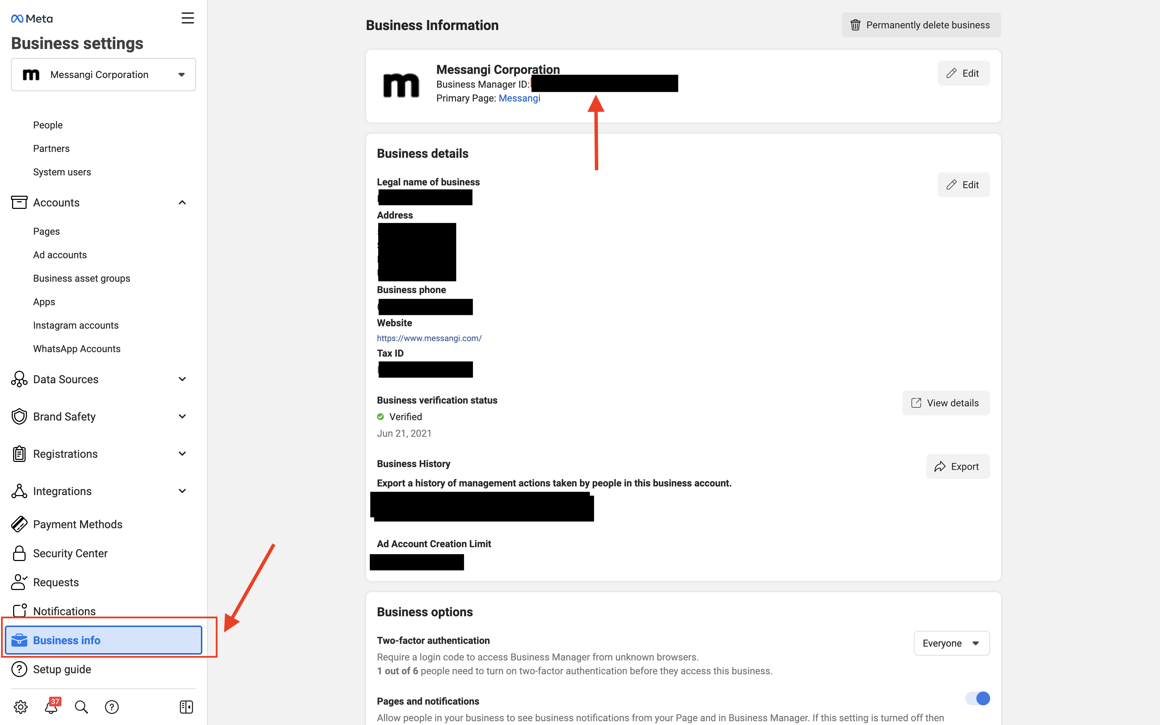Click the hamburger menu icon

point(188,18)
